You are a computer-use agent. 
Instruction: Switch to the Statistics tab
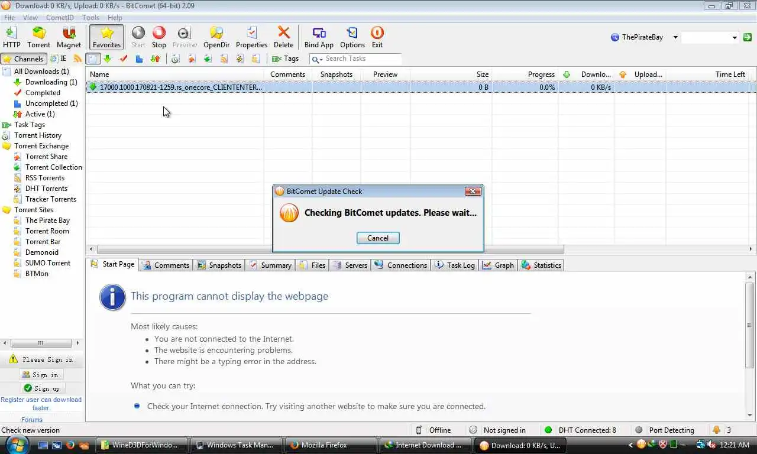(x=541, y=265)
